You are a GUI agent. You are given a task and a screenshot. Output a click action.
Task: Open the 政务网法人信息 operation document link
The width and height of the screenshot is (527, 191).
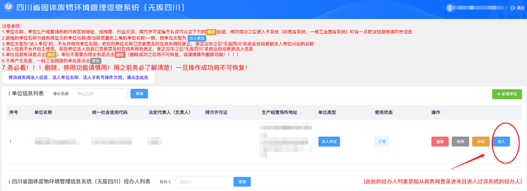(78, 77)
